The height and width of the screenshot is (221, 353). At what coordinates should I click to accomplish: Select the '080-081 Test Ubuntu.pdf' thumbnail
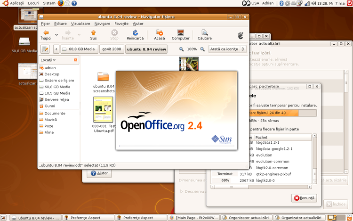coord(103,111)
